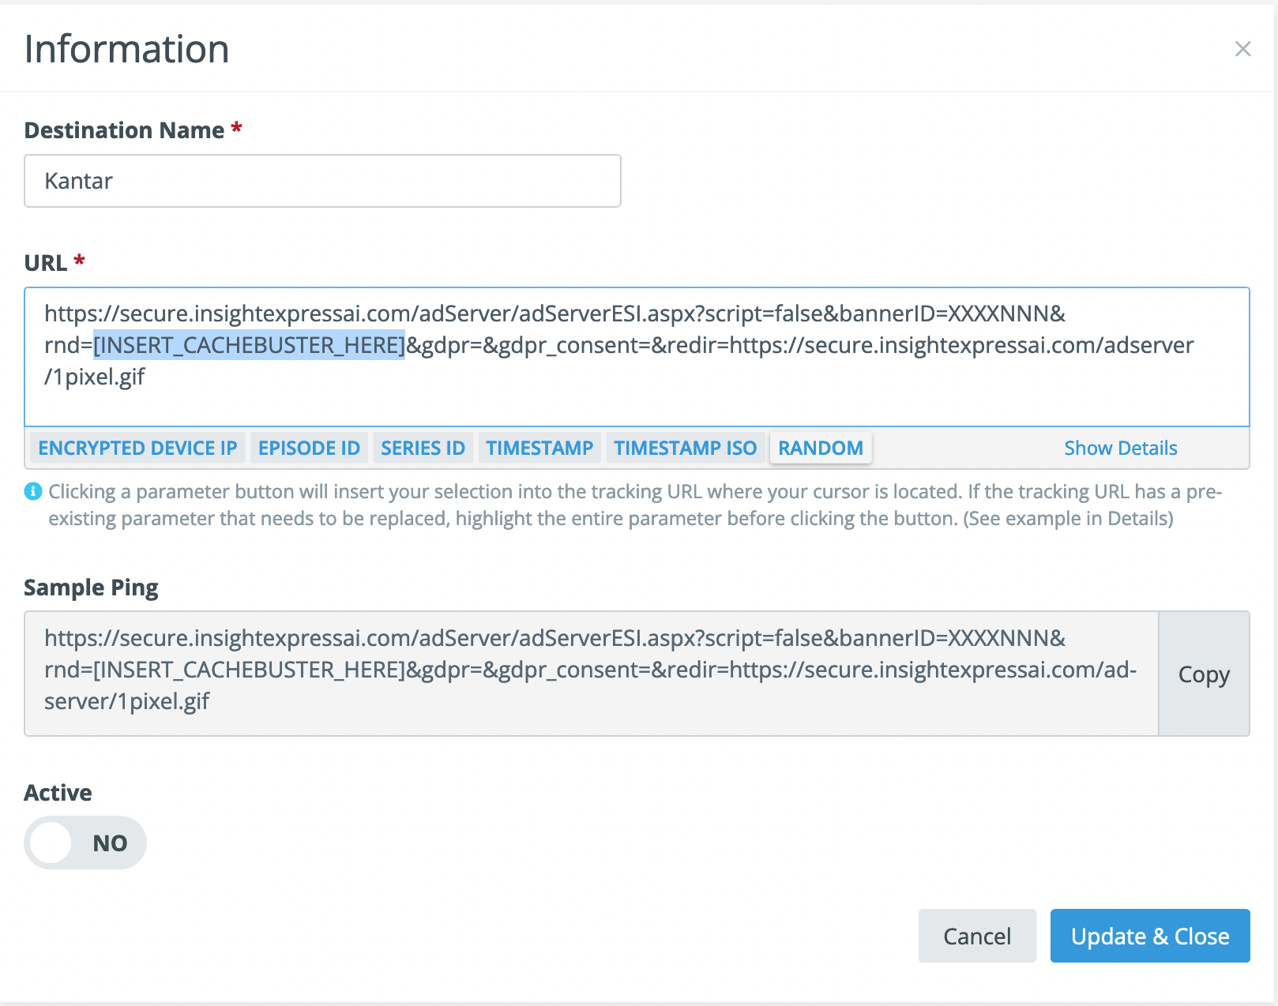Screen dimensions: 1278x1006
Task: Copy the Sample Ping URL
Action: pyautogui.click(x=1203, y=674)
